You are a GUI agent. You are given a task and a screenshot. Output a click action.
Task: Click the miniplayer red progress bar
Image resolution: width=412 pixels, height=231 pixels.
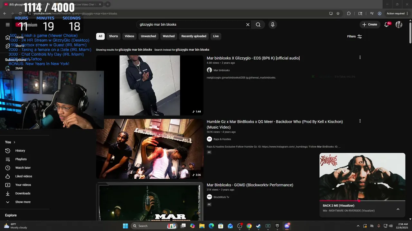point(362,201)
